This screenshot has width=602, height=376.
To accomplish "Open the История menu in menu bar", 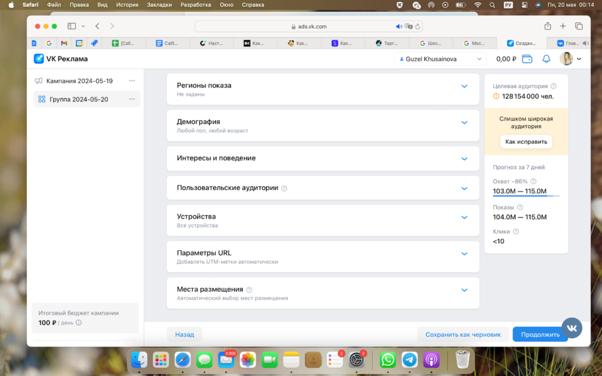I will [x=127, y=5].
